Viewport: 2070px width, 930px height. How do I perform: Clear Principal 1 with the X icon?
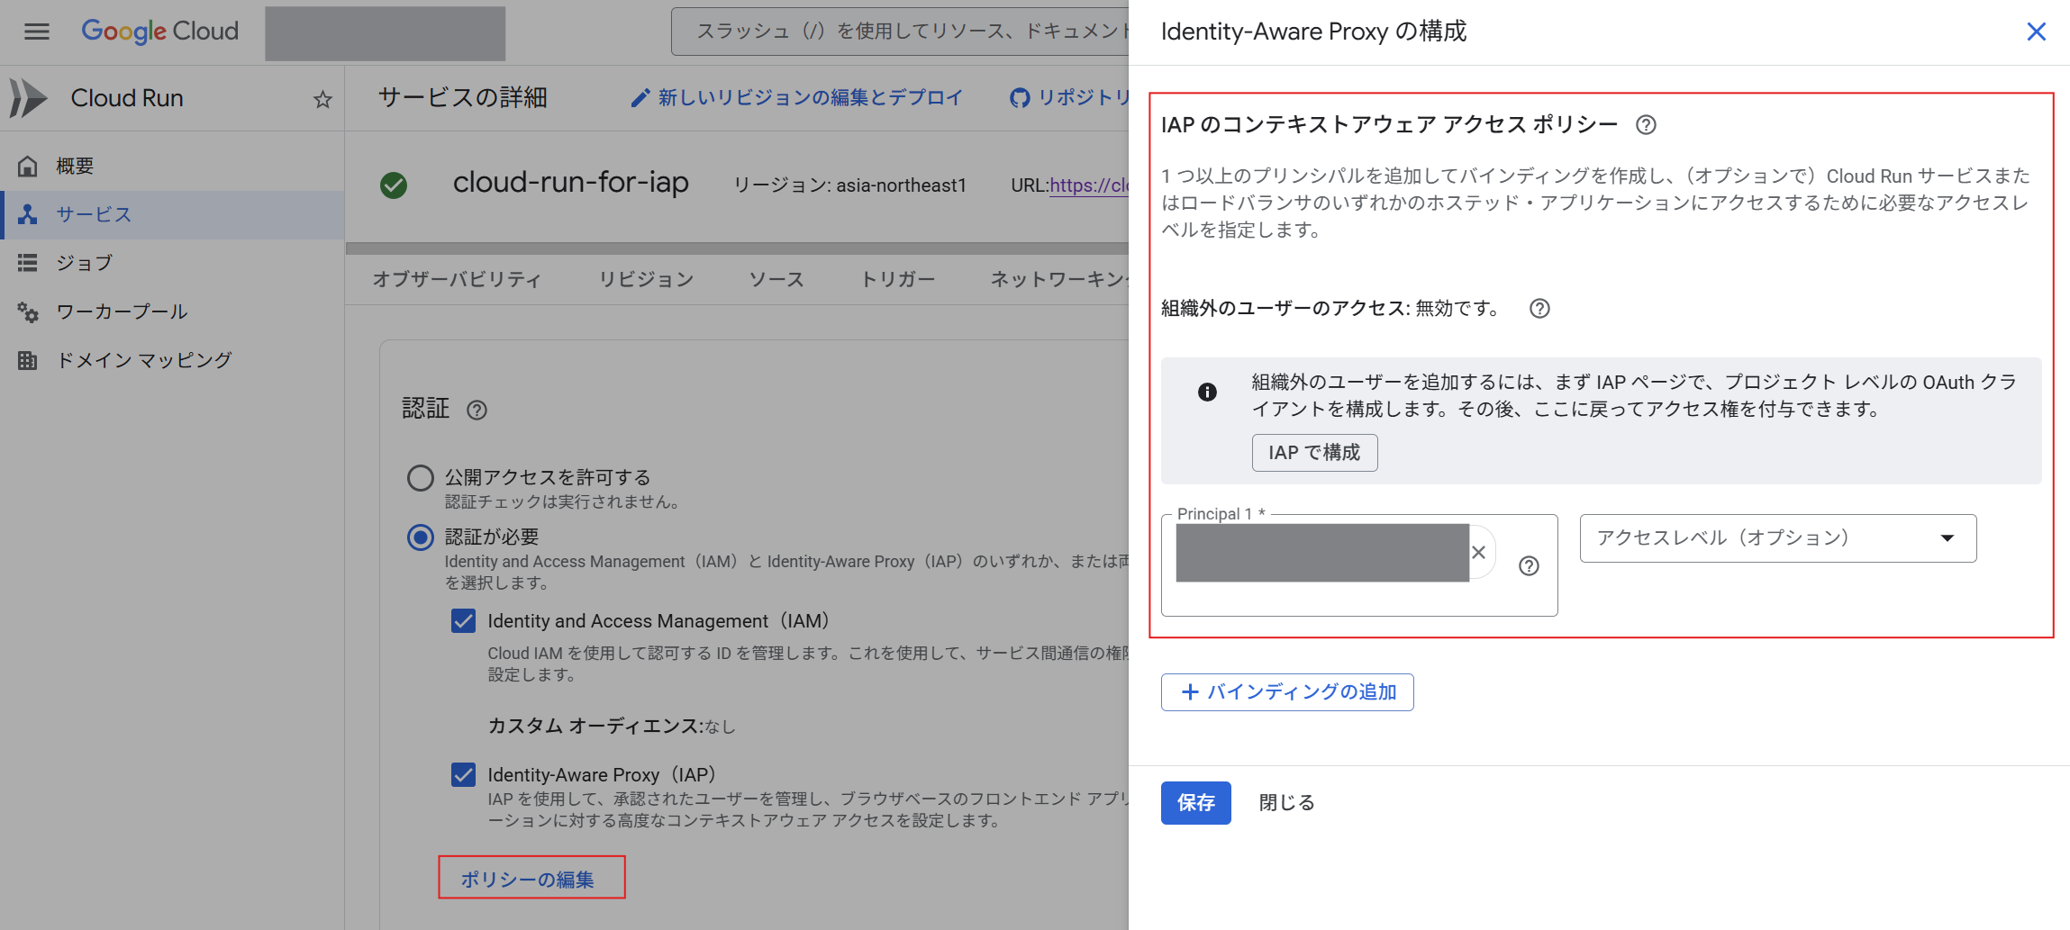[1477, 552]
